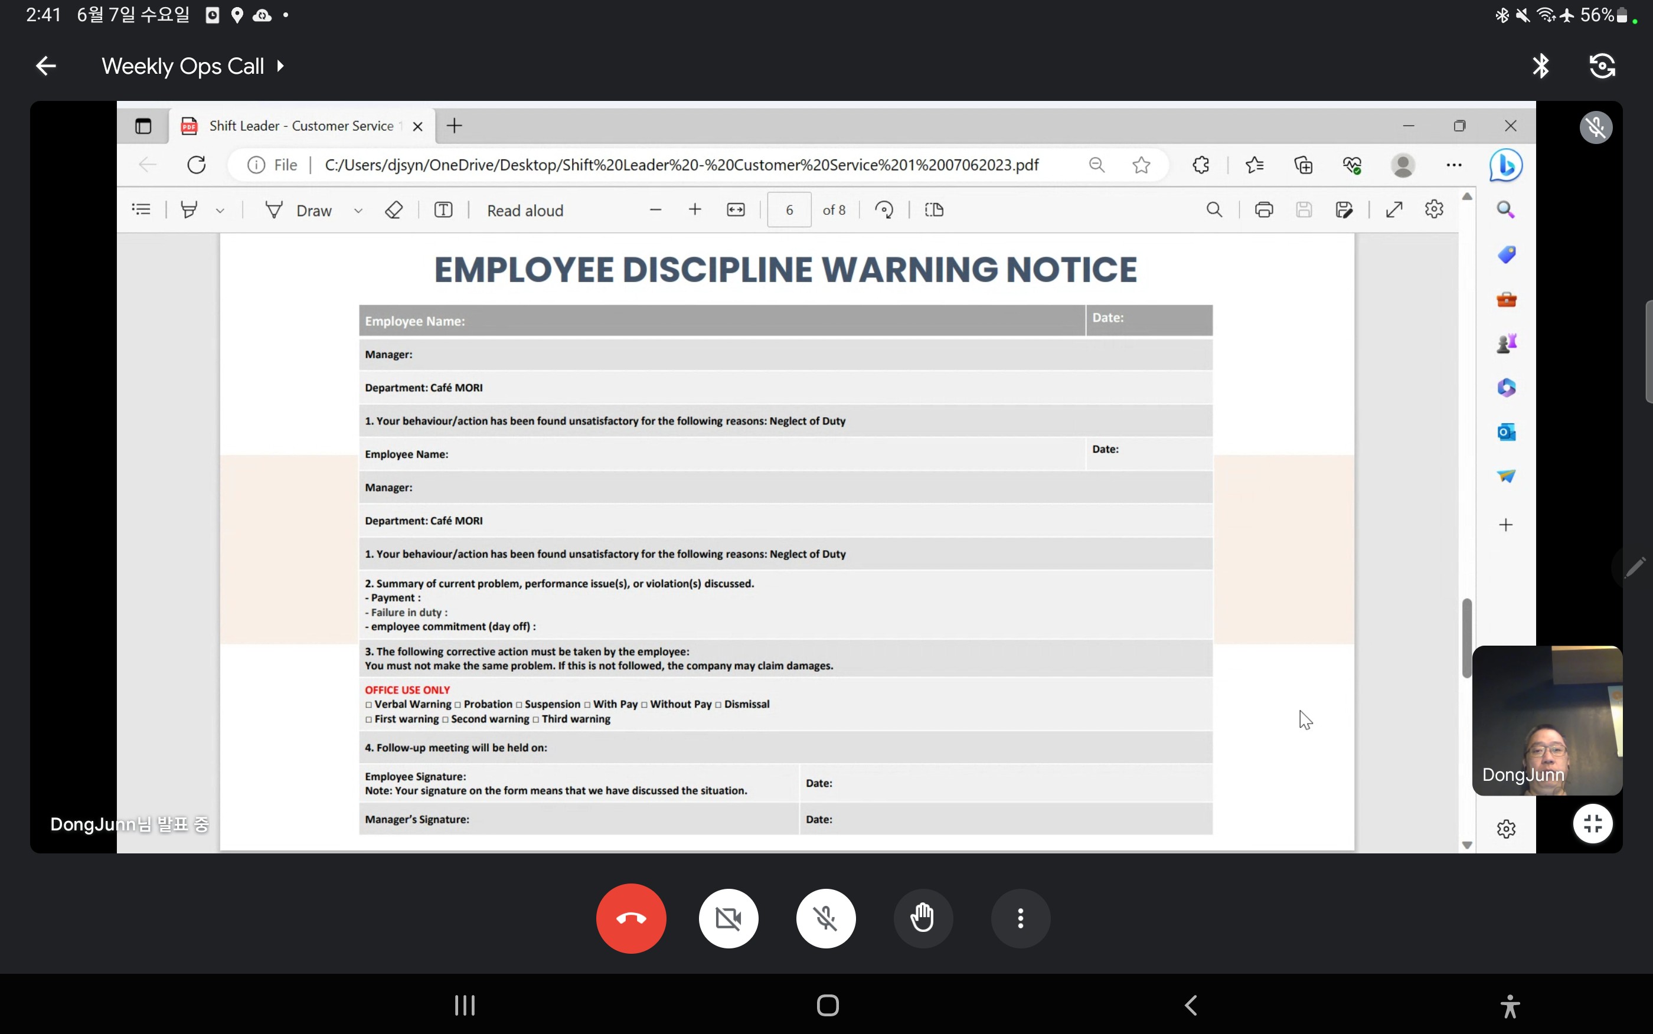
Task: Click Read aloud in PDF toolbar
Action: click(x=525, y=210)
